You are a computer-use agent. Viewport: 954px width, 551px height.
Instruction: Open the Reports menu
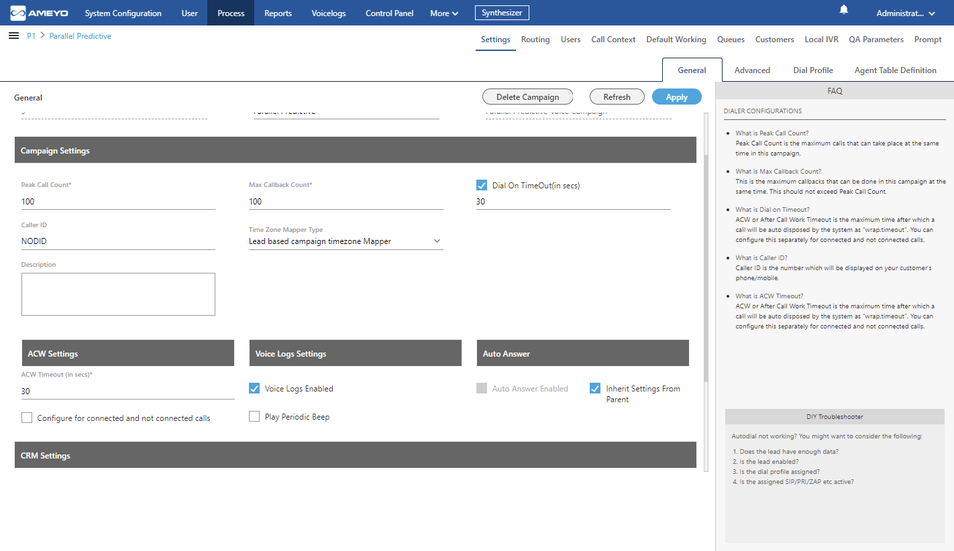tap(278, 13)
